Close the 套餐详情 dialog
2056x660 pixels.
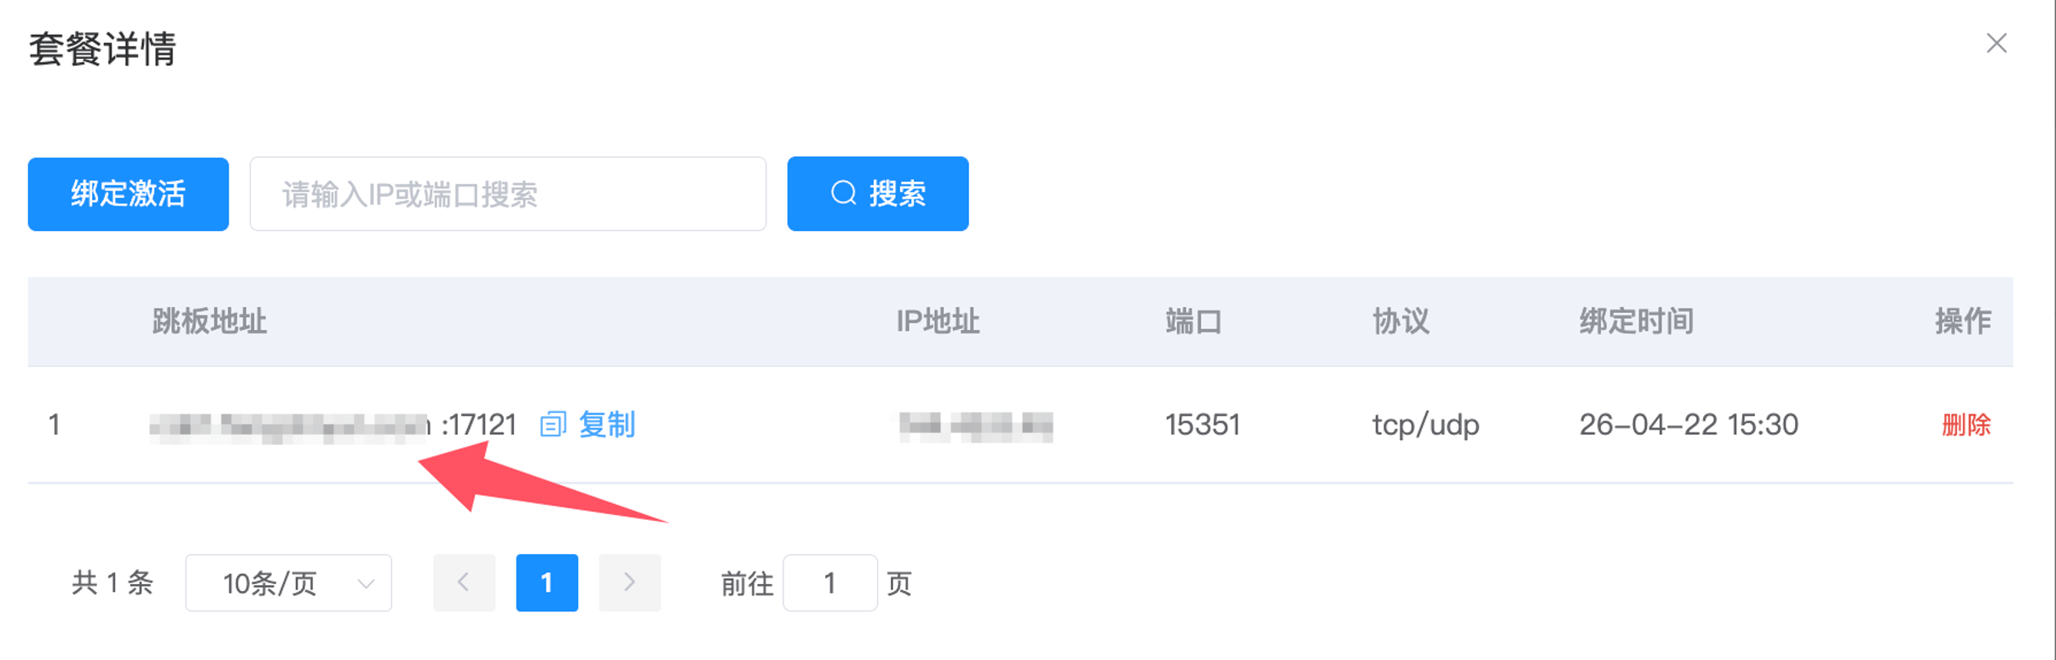tap(1996, 43)
